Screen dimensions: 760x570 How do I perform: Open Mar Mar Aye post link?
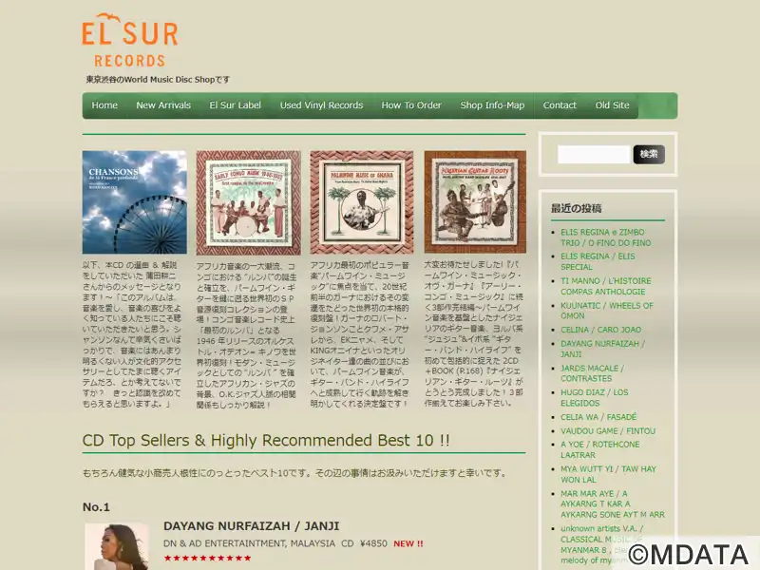613,504
